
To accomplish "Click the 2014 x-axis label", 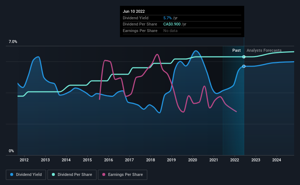I will point(66,160).
